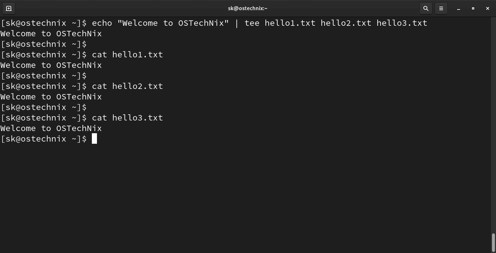This screenshot has width=496, height=253.
Task: Maximize the terminal window
Action: [x=473, y=8]
